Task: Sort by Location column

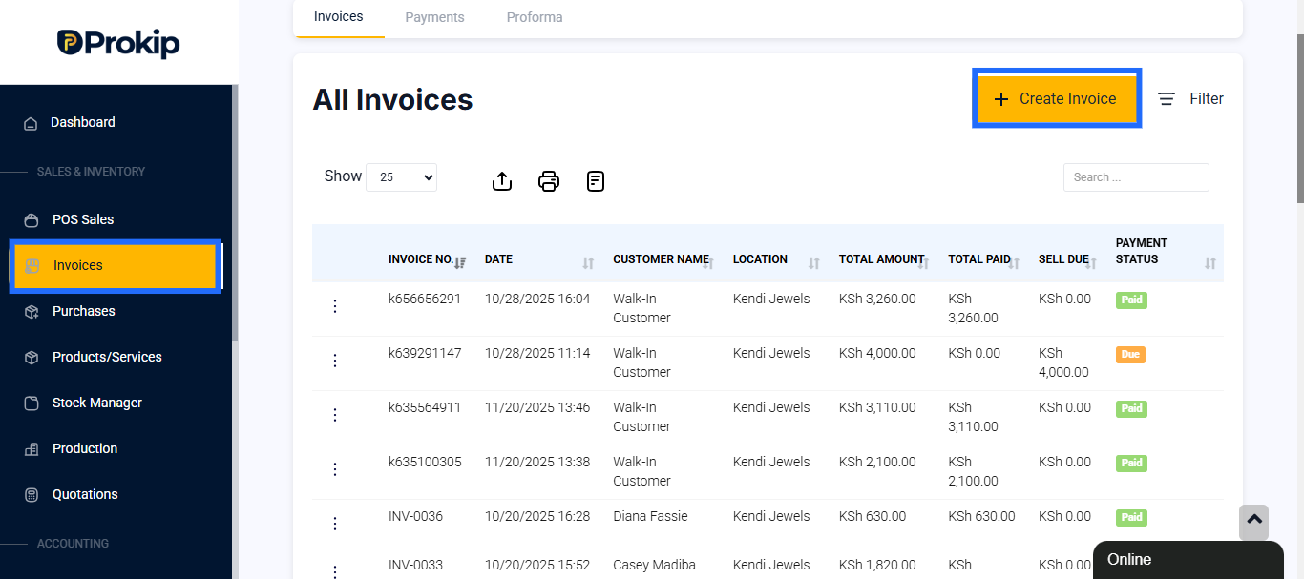Action: tap(776, 259)
